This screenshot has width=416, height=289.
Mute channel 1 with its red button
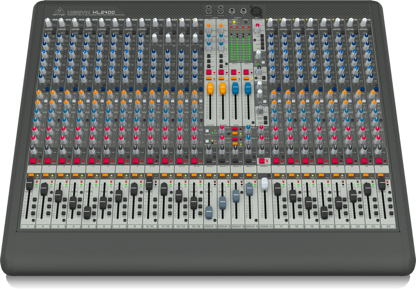(x=32, y=161)
